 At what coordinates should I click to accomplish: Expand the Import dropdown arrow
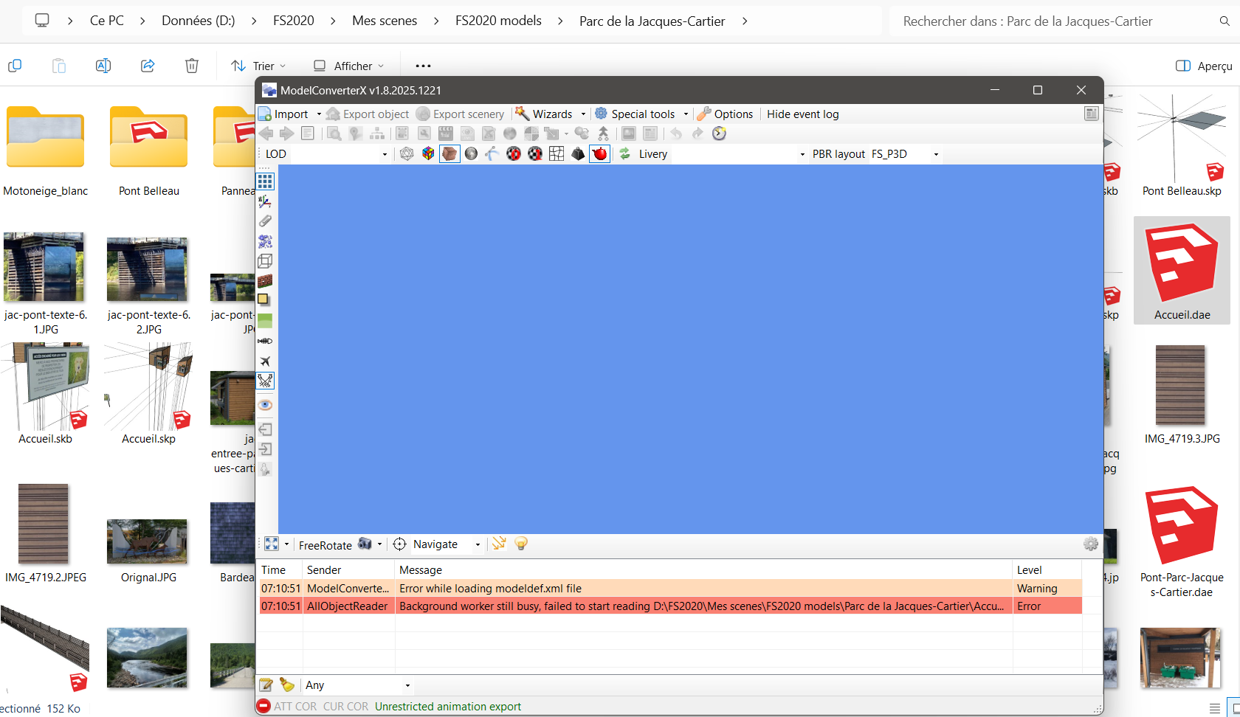319,114
